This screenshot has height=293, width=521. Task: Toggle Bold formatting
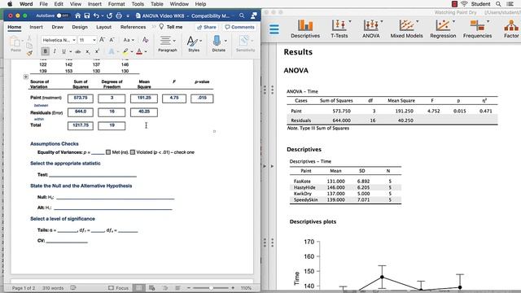tap(45, 51)
